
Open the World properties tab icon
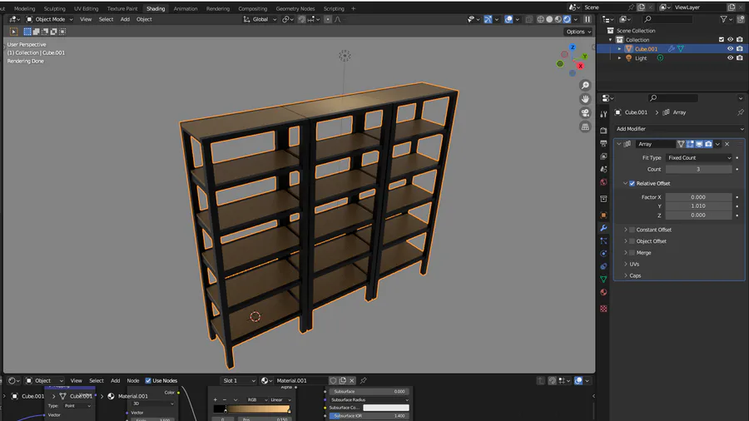(603, 182)
